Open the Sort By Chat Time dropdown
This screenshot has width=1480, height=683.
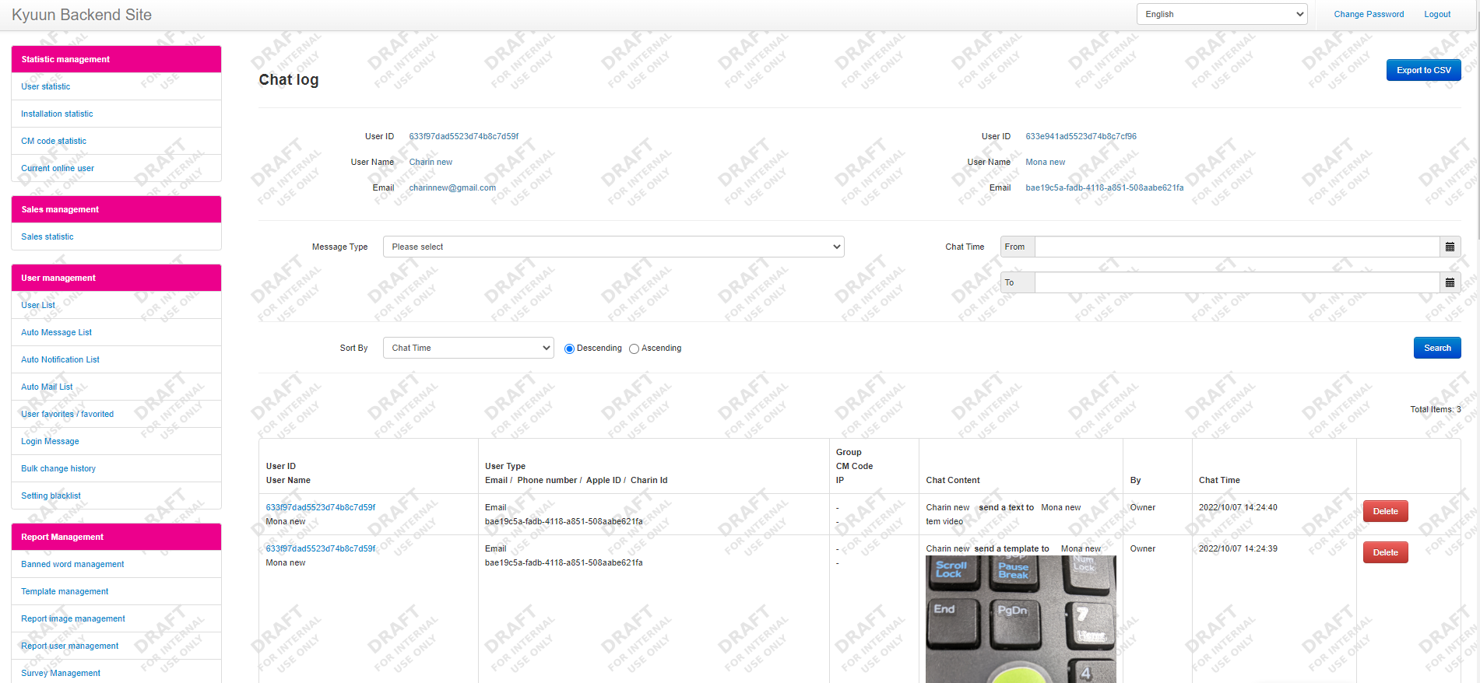click(468, 348)
